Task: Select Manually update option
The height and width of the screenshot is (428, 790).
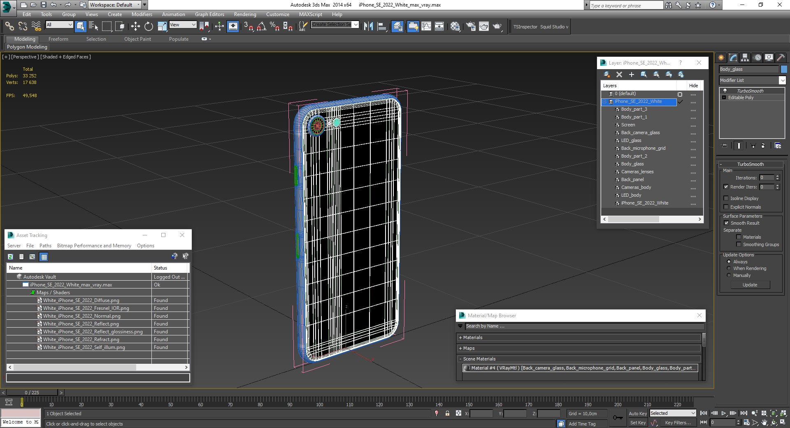Action: [729, 275]
